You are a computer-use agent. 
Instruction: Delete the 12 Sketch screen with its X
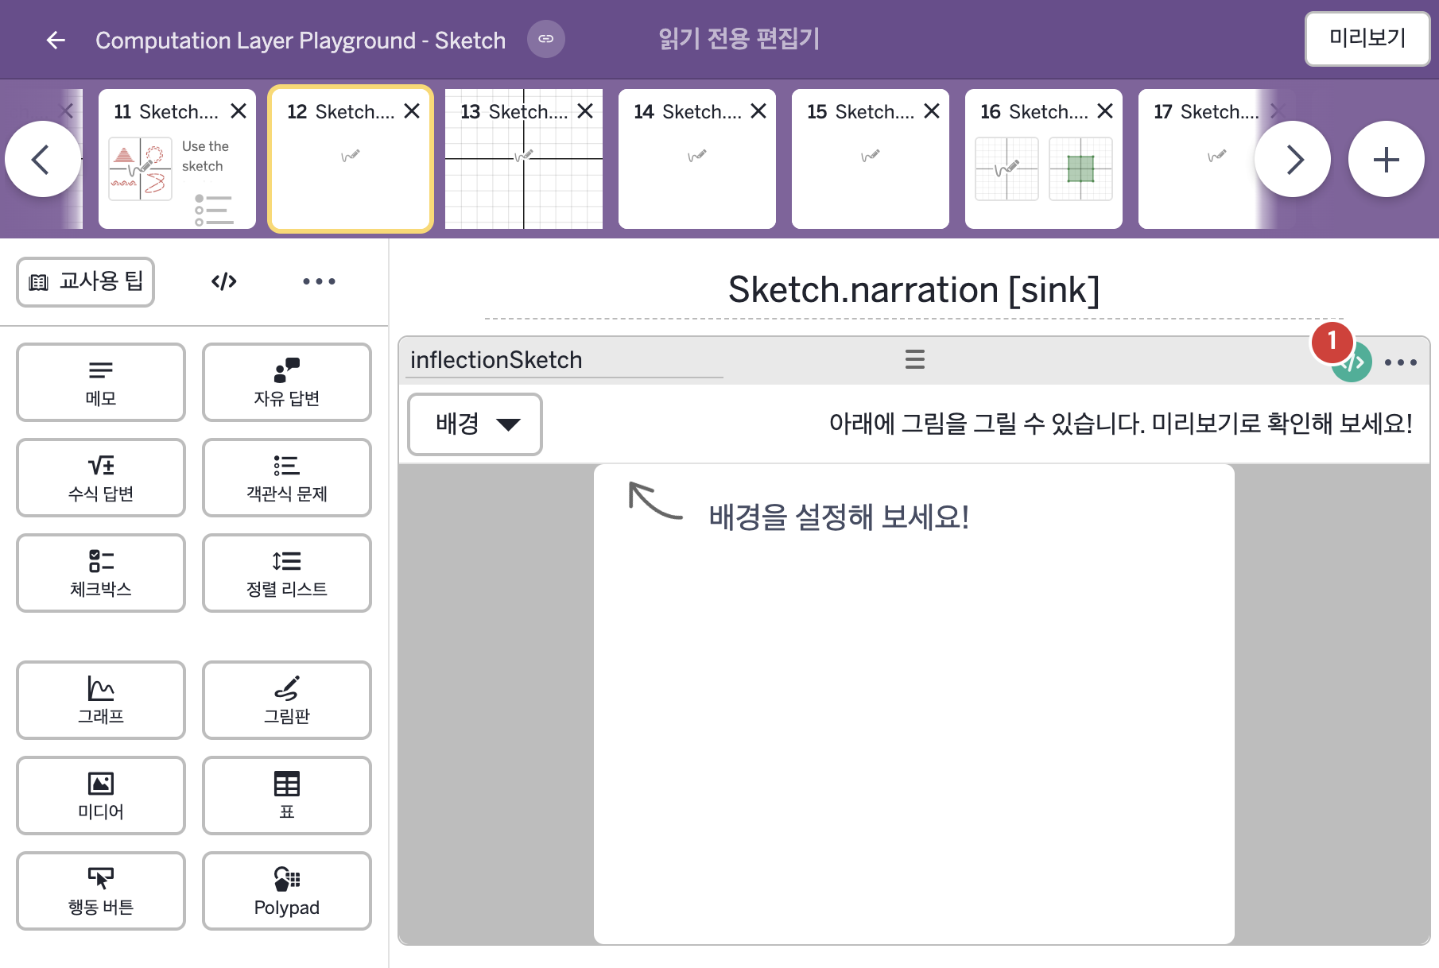[x=412, y=111]
